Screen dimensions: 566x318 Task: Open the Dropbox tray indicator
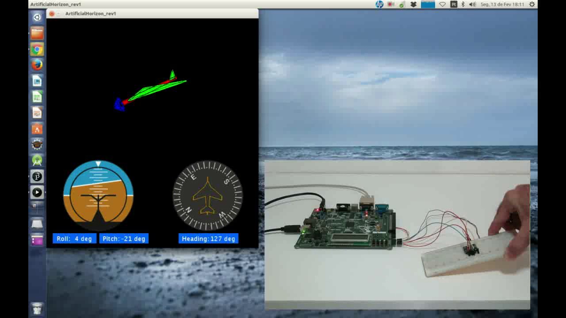point(413,4)
